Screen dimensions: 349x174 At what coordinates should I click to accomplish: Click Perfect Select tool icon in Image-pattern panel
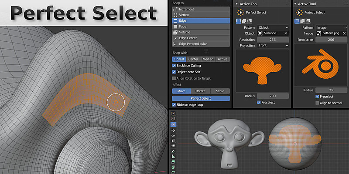tap(299, 13)
